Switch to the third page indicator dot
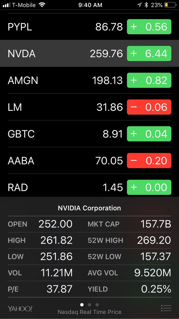 [97, 305]
